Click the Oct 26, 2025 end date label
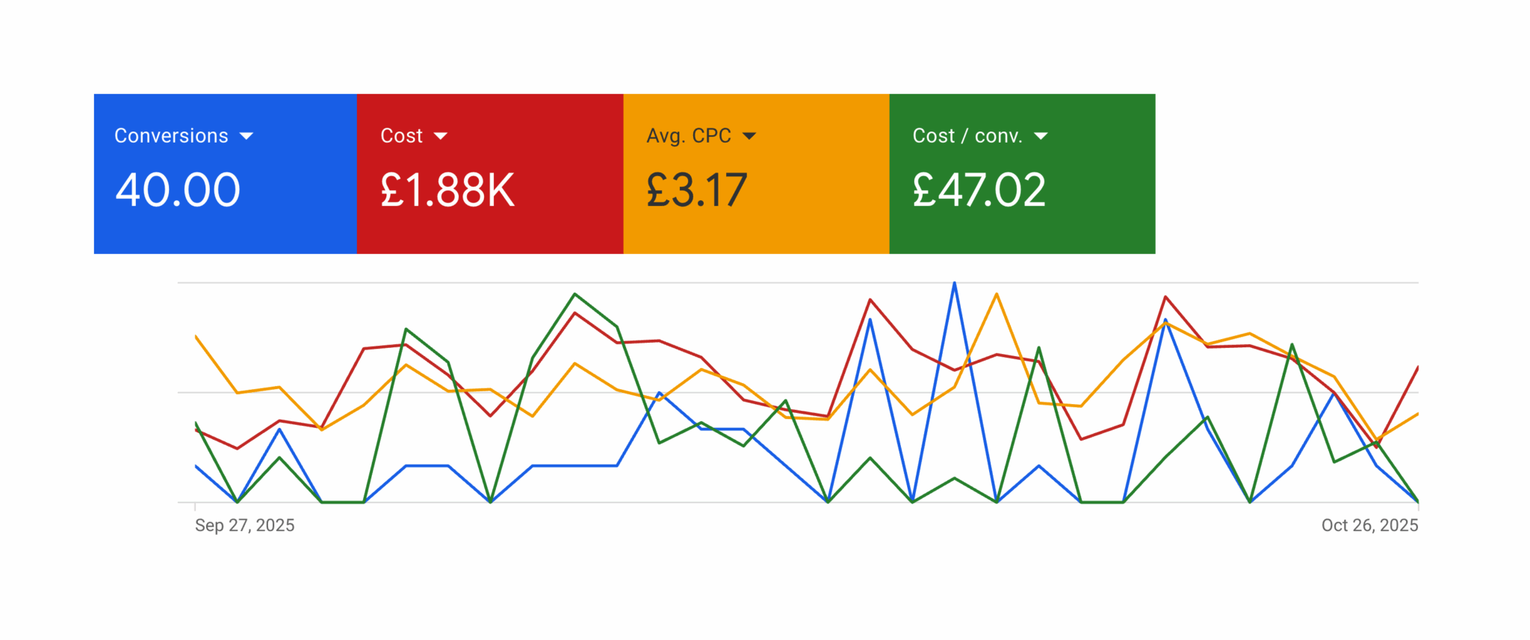Viewport: 1530px width, 640px height. tap(1369, 526)
